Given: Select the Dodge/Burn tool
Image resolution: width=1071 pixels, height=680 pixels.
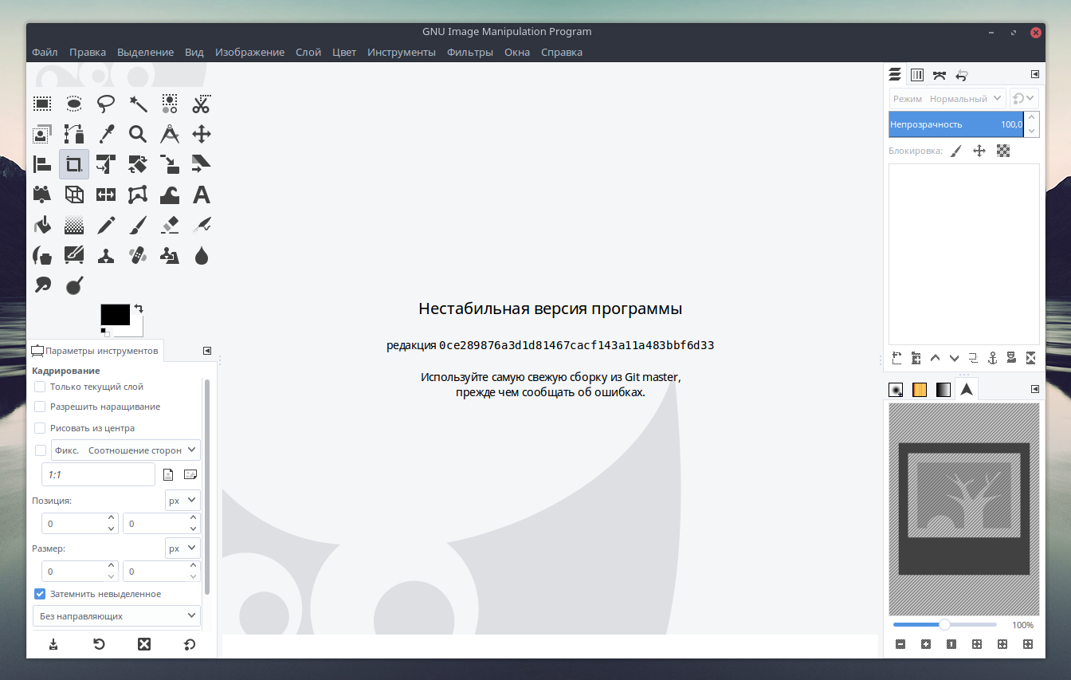Looking at the screenshot, I should [x=74, y=285].
